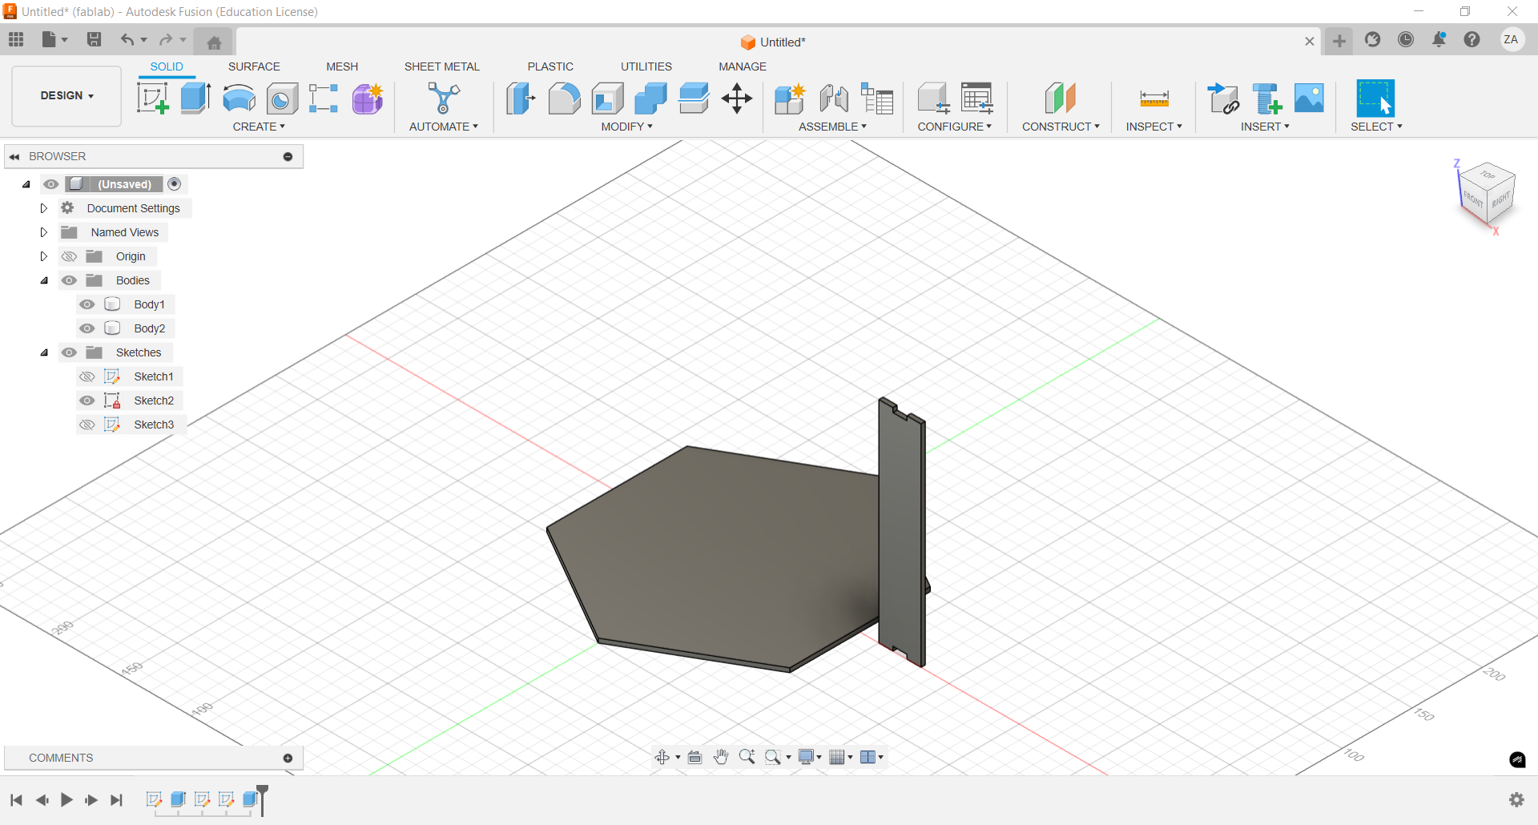Collapse the Sketches folder
Image resolution: width=1538 pixels, height=825 pixels.
pyautogui.click(x=44, y=352)
